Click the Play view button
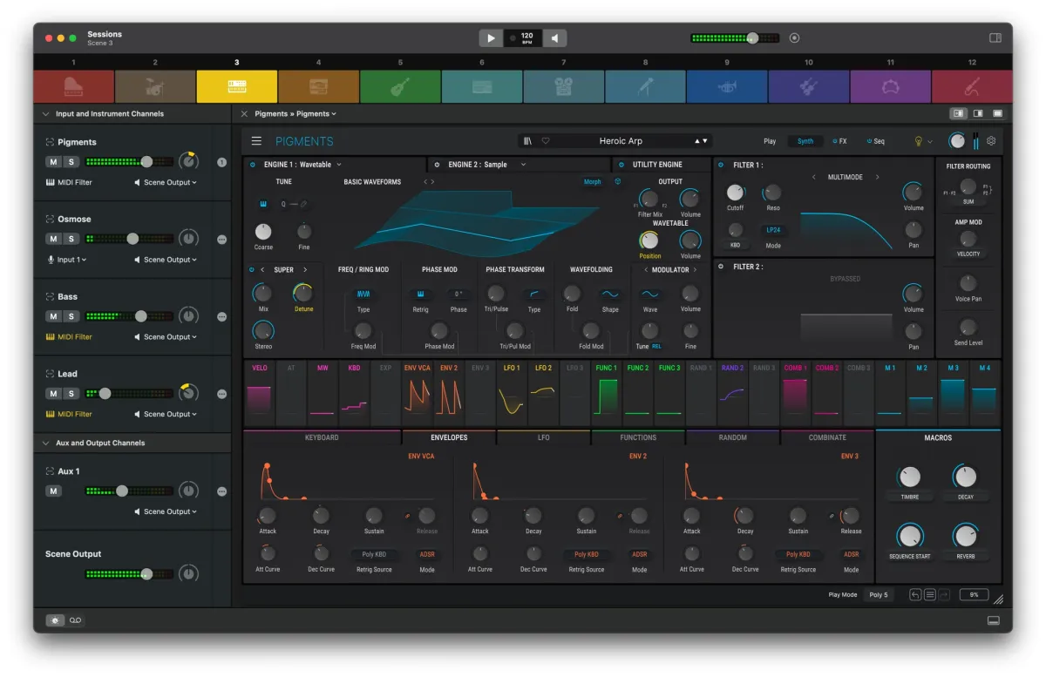This screenshot has height=677, width=1046. tap(770, 141)
